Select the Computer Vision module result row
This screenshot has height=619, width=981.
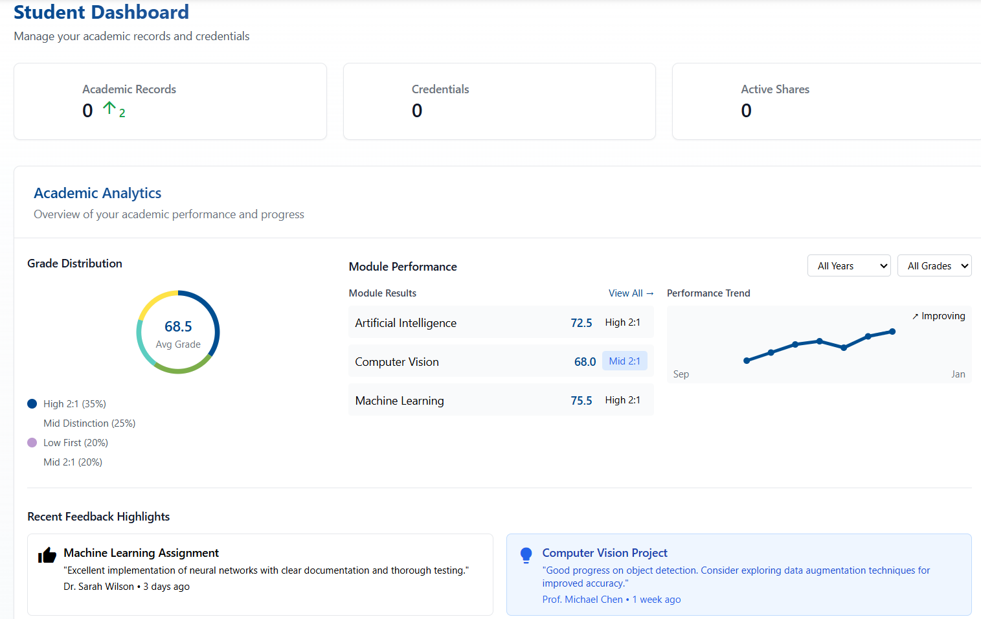[x=500, y=361]
